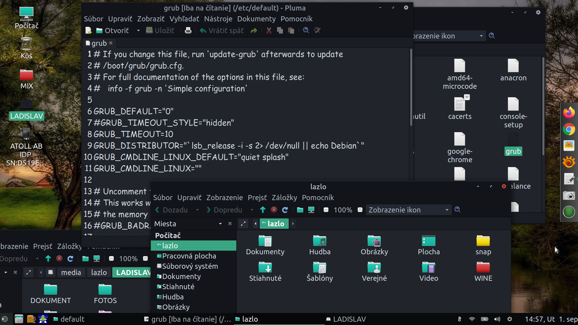Open the Zobrazenie ikon view dropdown
Screen dimensions: 578x325
click(x=408, y=210)
